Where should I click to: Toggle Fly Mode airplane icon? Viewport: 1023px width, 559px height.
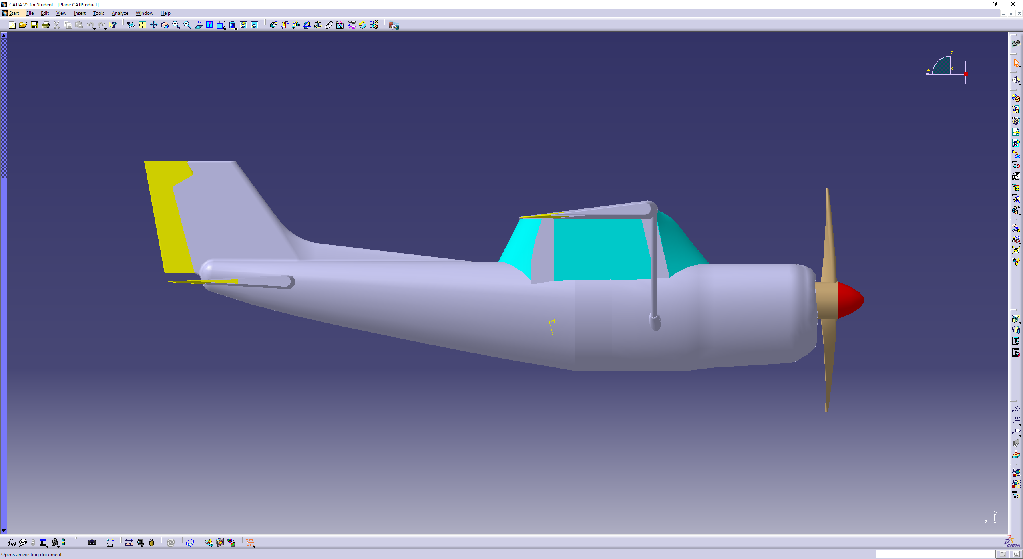(x=131, y=25)
